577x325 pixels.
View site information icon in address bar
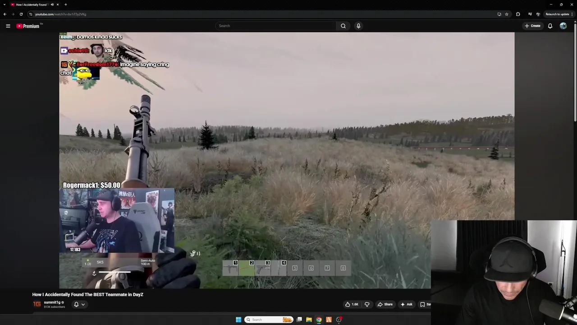pos(31,14)
